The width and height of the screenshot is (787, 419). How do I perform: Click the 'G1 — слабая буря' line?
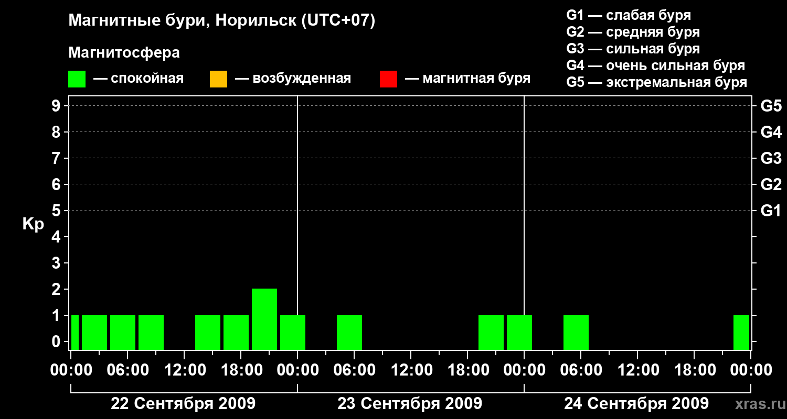pyautogui.click(x=629, y=15)
